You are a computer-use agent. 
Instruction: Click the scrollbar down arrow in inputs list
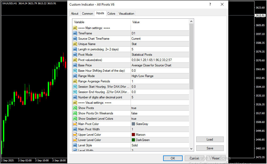[191, 149]
